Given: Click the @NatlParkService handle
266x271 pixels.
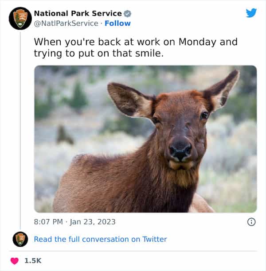Looking at the screenshot, I should pyautogui.click(x=66, y=23).
